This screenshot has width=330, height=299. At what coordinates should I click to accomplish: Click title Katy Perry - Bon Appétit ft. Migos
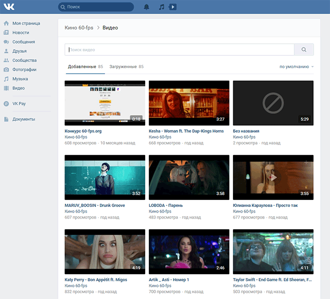tap(96, 280)
